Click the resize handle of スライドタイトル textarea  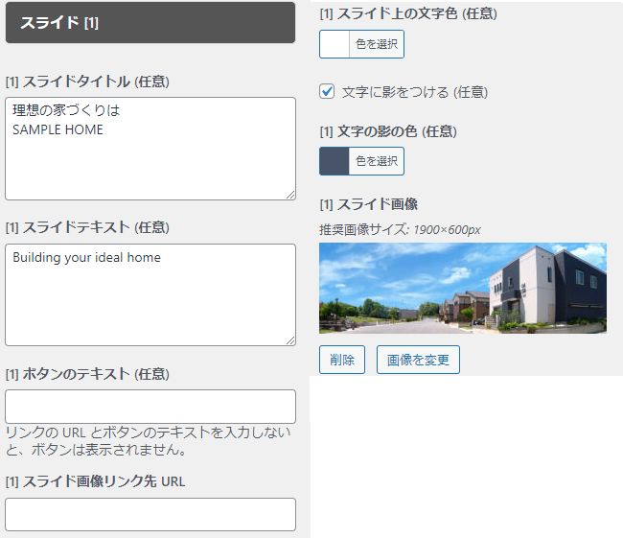click(290, 195)
